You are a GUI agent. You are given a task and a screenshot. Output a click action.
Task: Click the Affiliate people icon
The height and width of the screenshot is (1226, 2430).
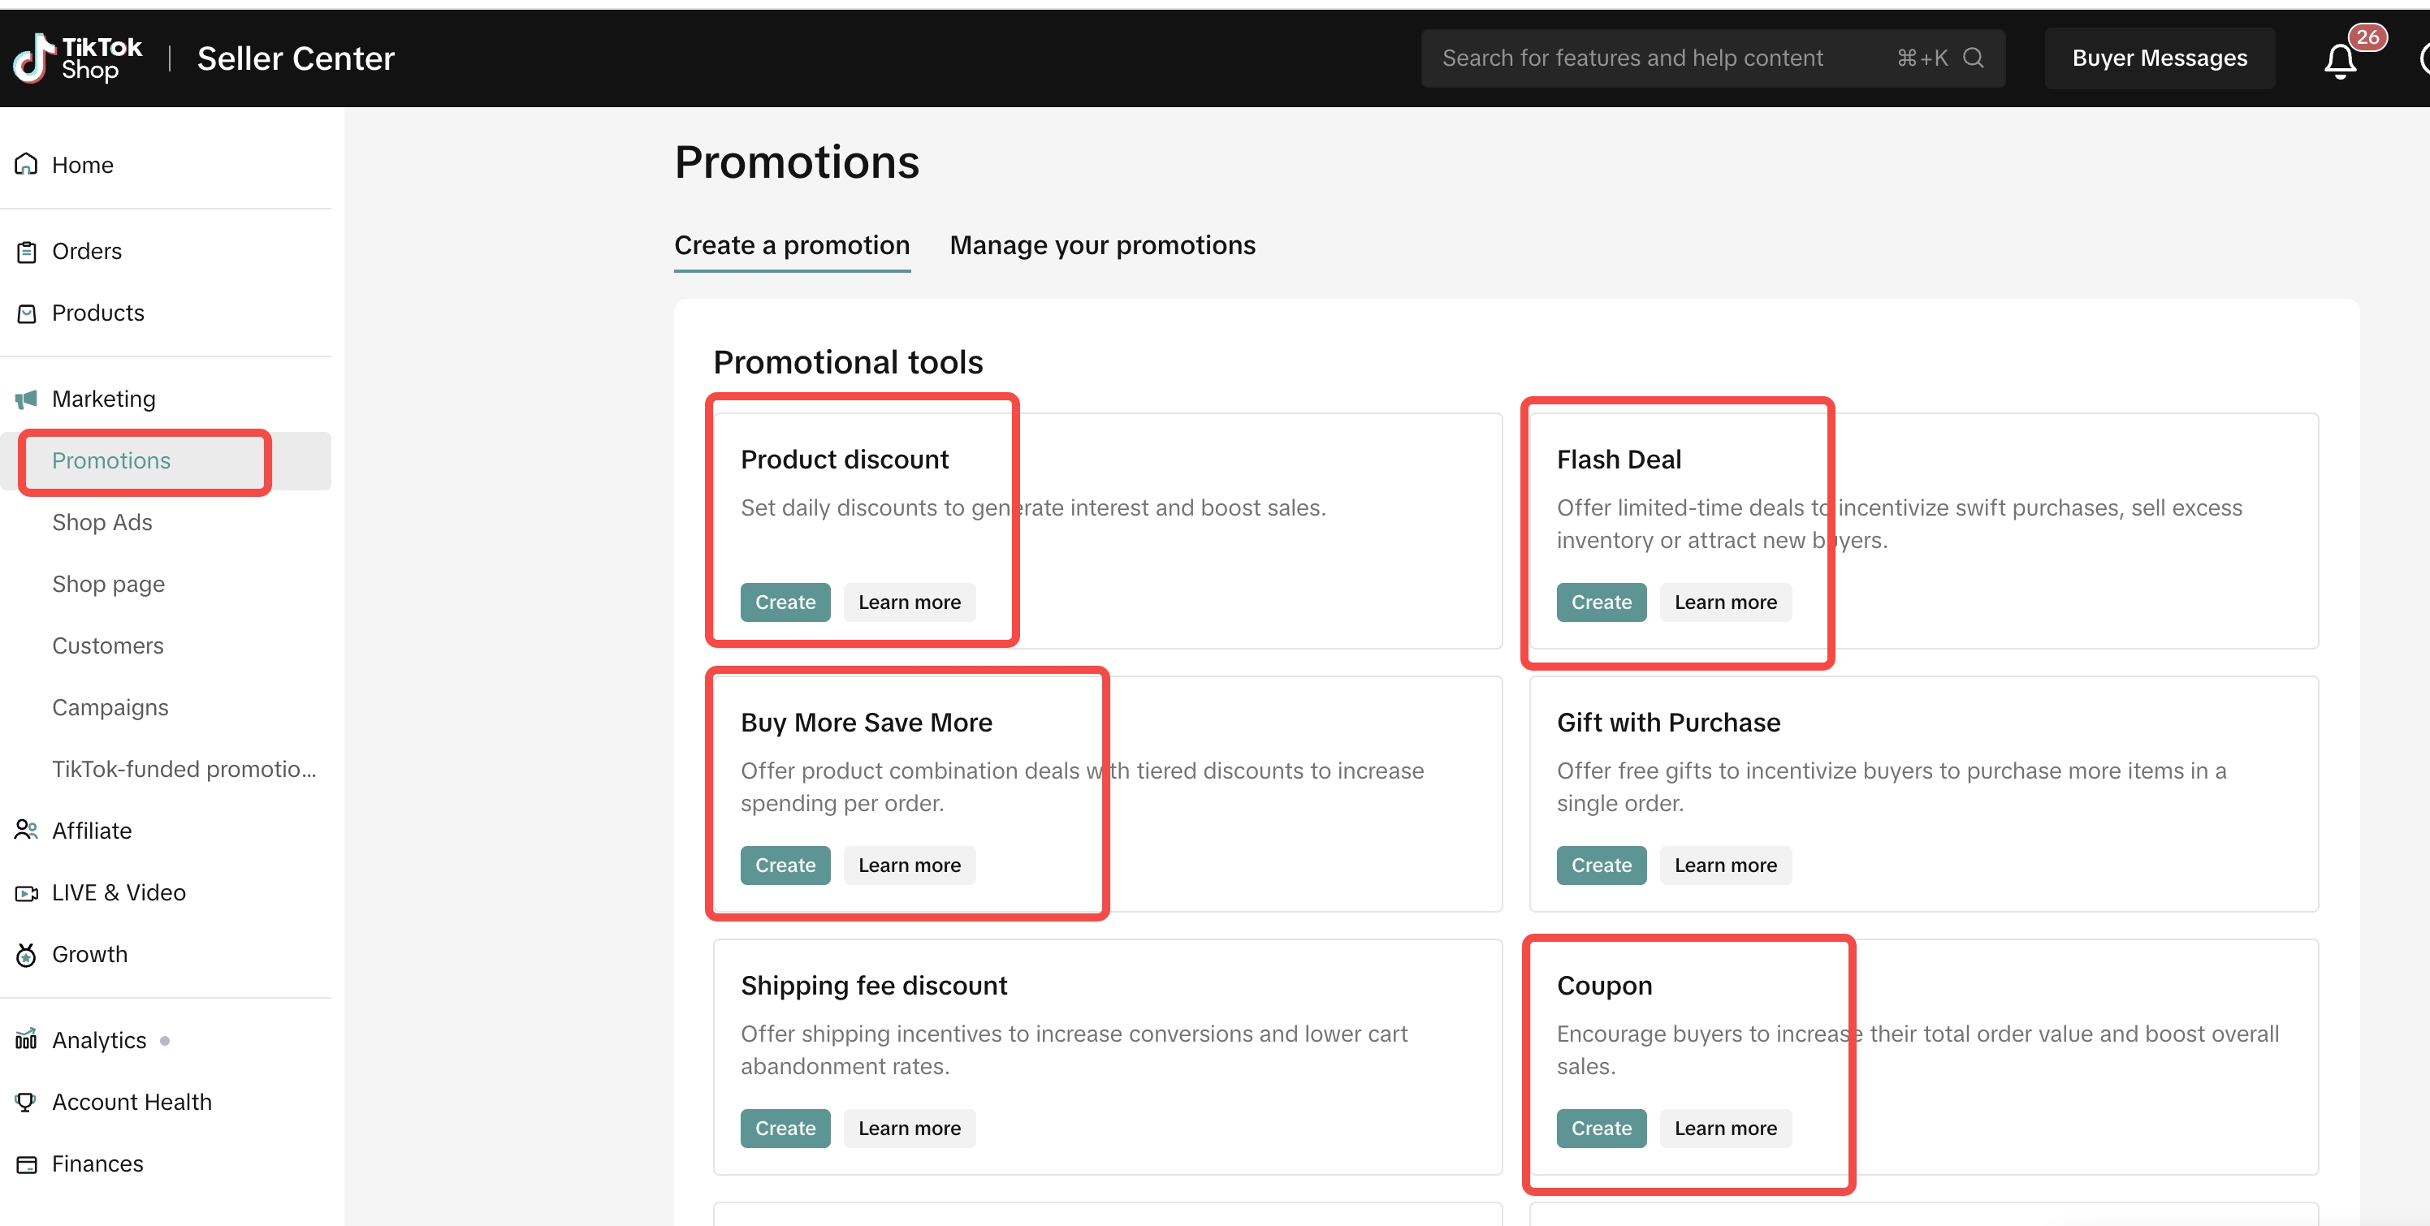[27, 830]
